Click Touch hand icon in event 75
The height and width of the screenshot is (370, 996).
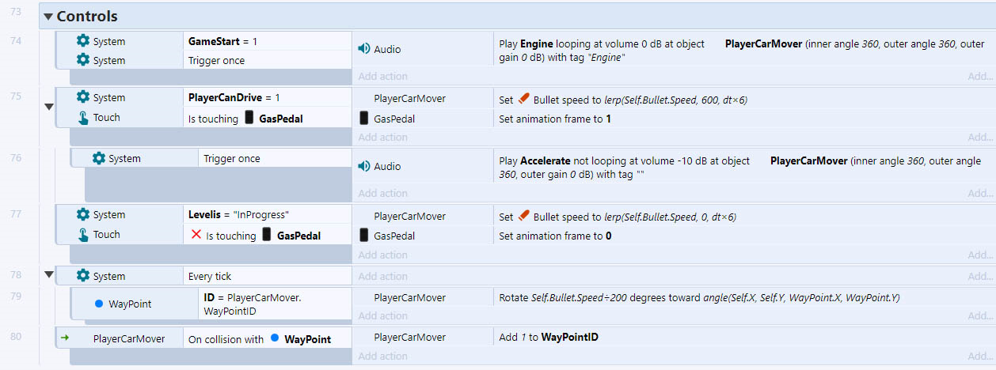(x=83, y=118)
